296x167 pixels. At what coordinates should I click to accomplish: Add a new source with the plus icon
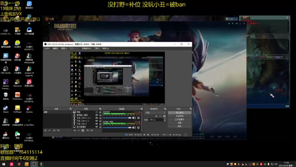74,130
